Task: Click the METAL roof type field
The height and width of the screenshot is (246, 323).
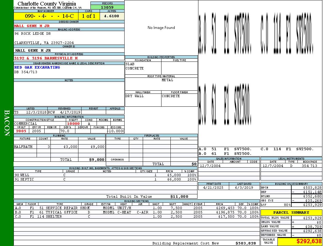Action: pos(167,80)
